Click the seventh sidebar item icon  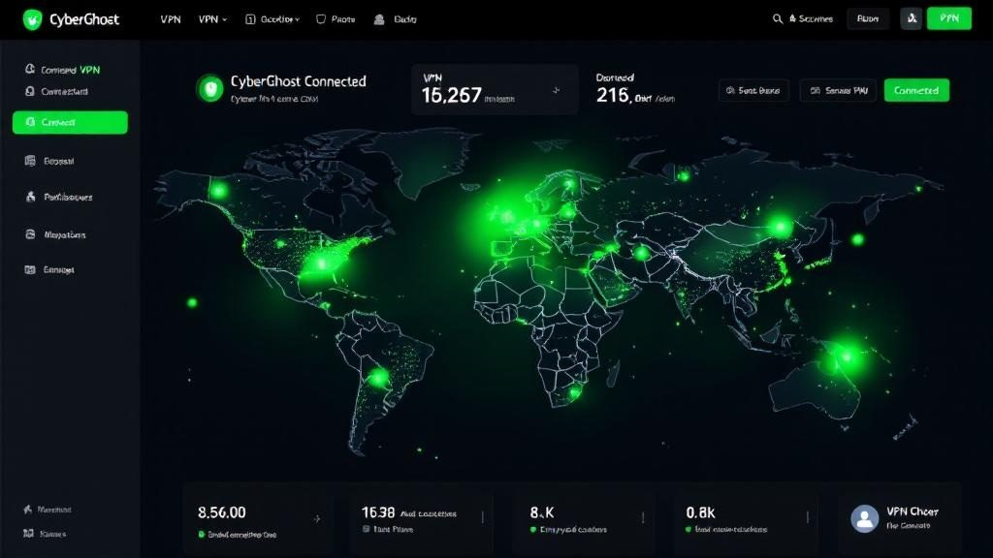(30, 269)
